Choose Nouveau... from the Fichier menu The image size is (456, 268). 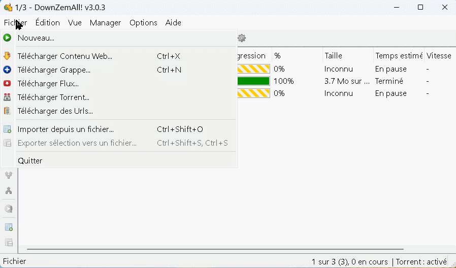36,38
